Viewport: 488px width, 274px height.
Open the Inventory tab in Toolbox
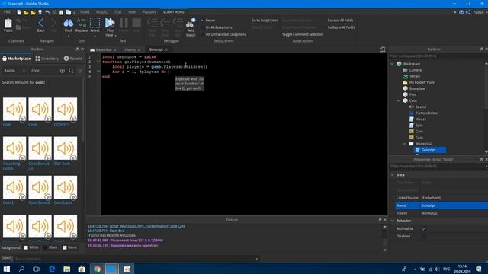47,59
